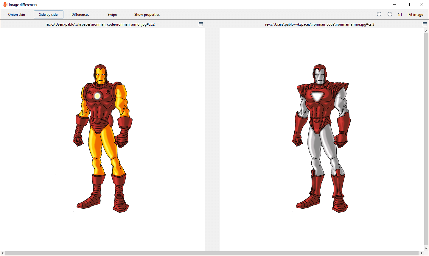429x256 pixels.
Task: Click the silver Iron Man image
Action: (x=321, y=138)
